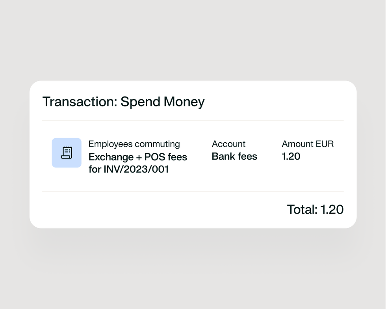Image resolution: width=386 pixels, height=309 pixels.
Task: Select the "Bank fees" account value
Action: (234, 156)
